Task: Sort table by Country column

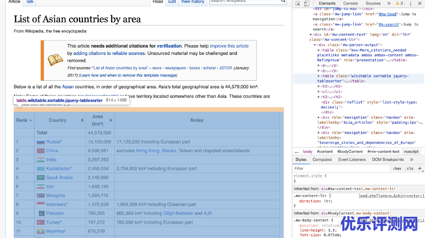Action: [60, 120]
